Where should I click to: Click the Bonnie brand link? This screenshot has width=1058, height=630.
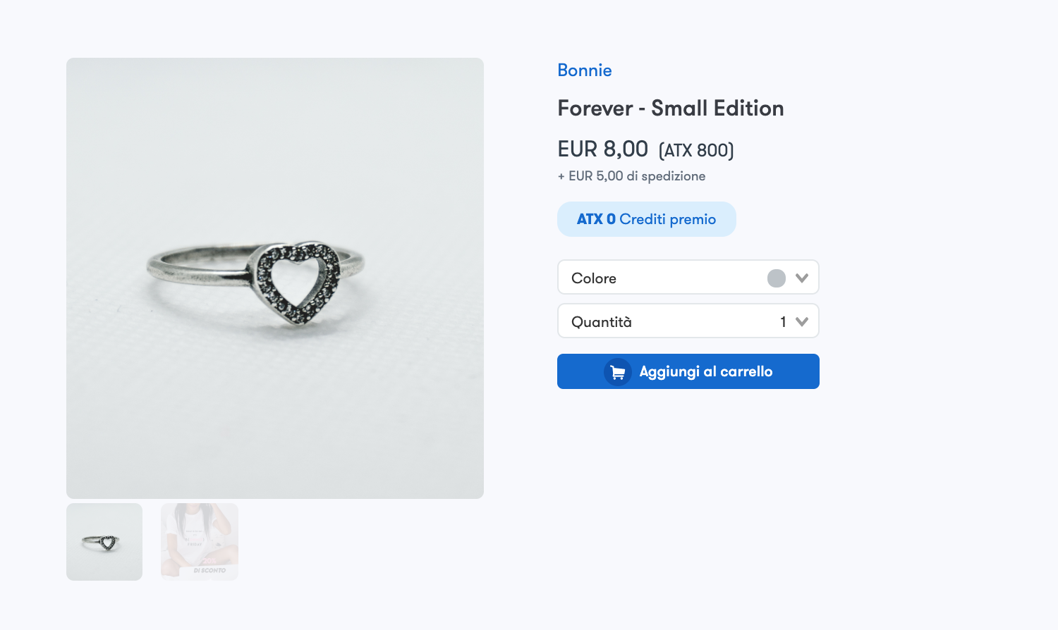click(x=584, y=70)
